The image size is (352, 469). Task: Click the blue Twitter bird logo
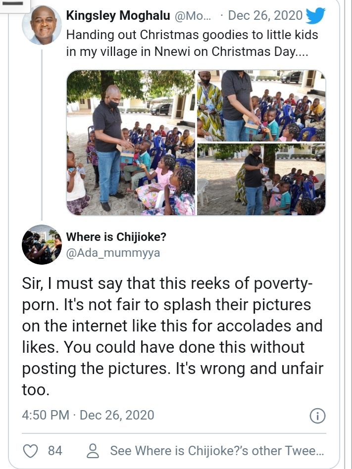[x=315, y=16]
